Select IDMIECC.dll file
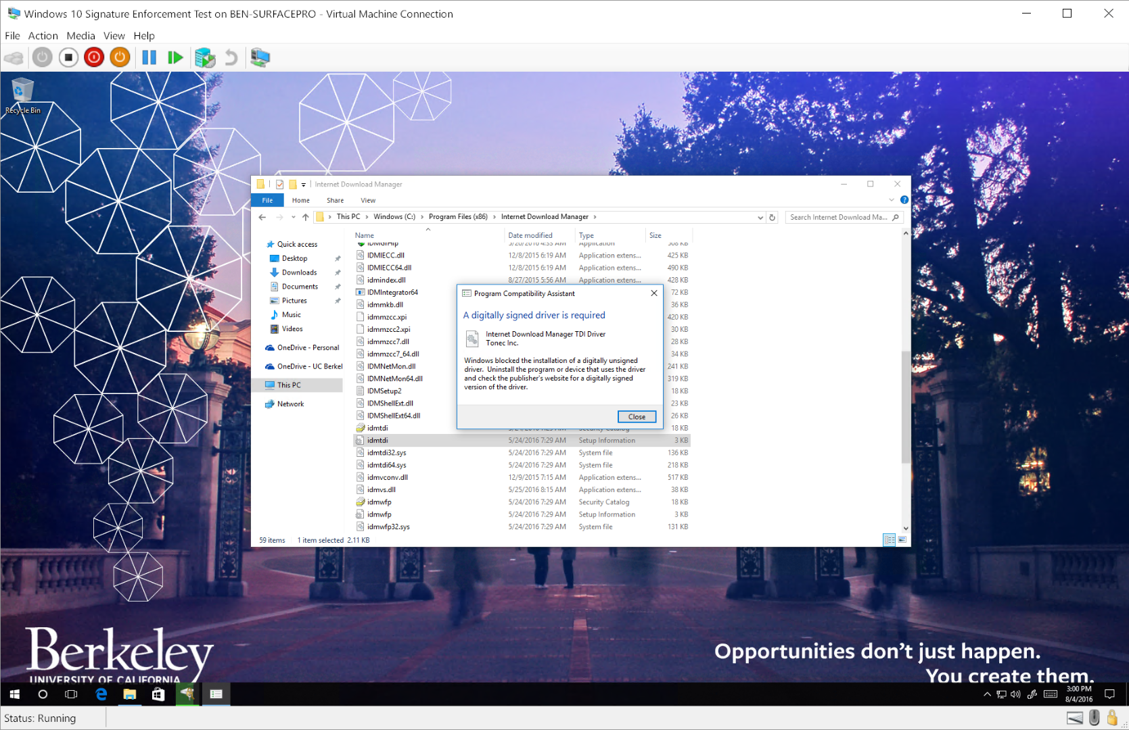 pyautogui.click(x=386, y=255)
